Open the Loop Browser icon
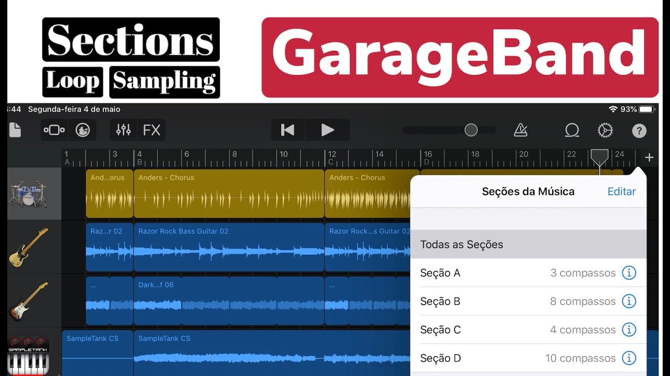This screenshot has height=376, width=670. [x=572, y=130]
